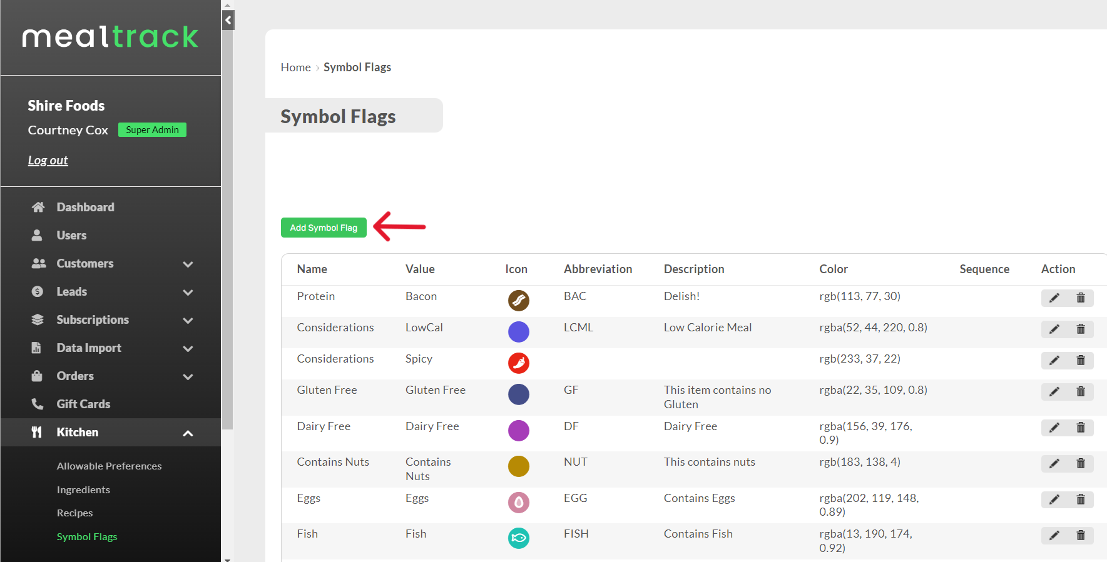Screen dimensions: 1107x562
Task: Click the Bacon brown icon
Action: 519,301
